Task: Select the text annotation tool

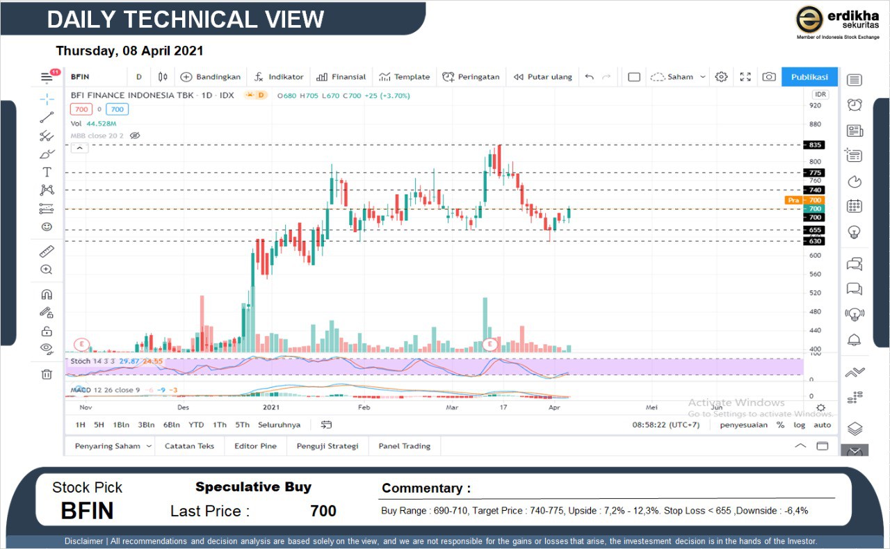Action: [x=47, y=172]
